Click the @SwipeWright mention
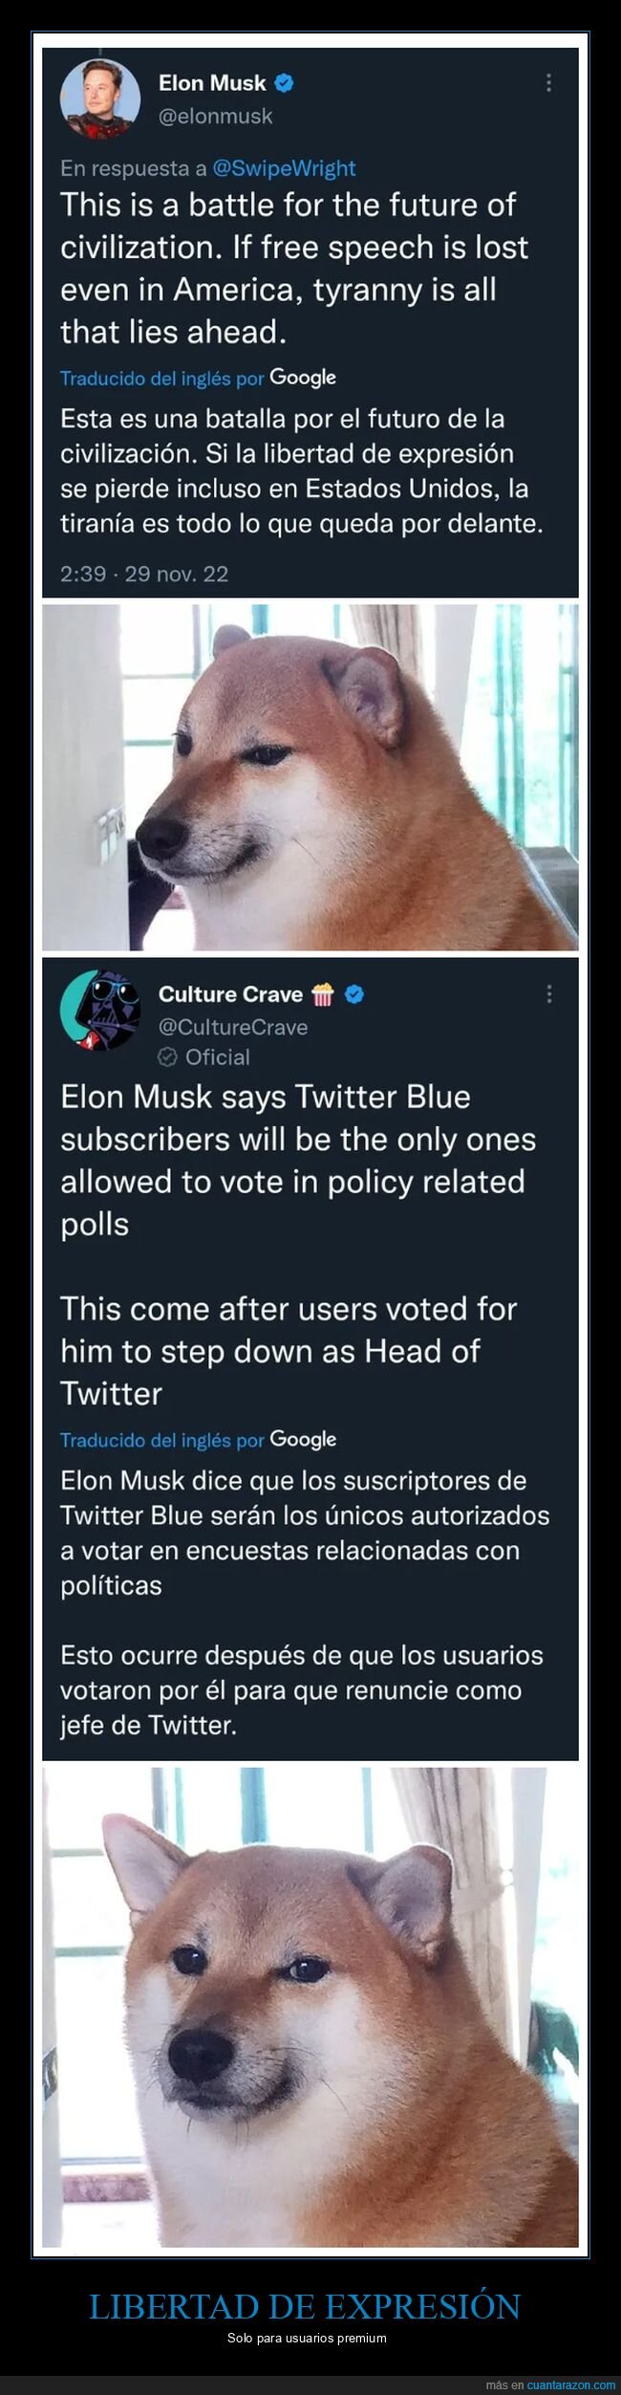 coord(285,167)
